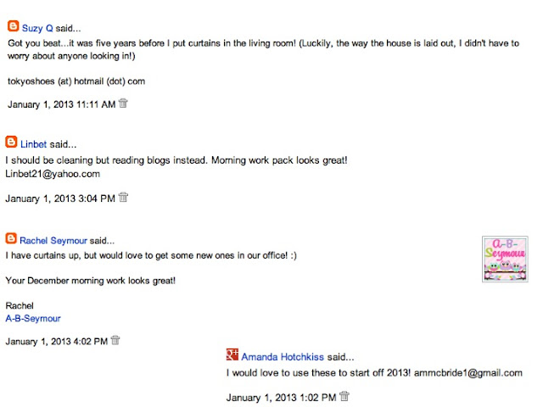The height and width of the screenshot is (407, 543).
Task: Open Linbet's profile link
Action: tap(35, 144)
